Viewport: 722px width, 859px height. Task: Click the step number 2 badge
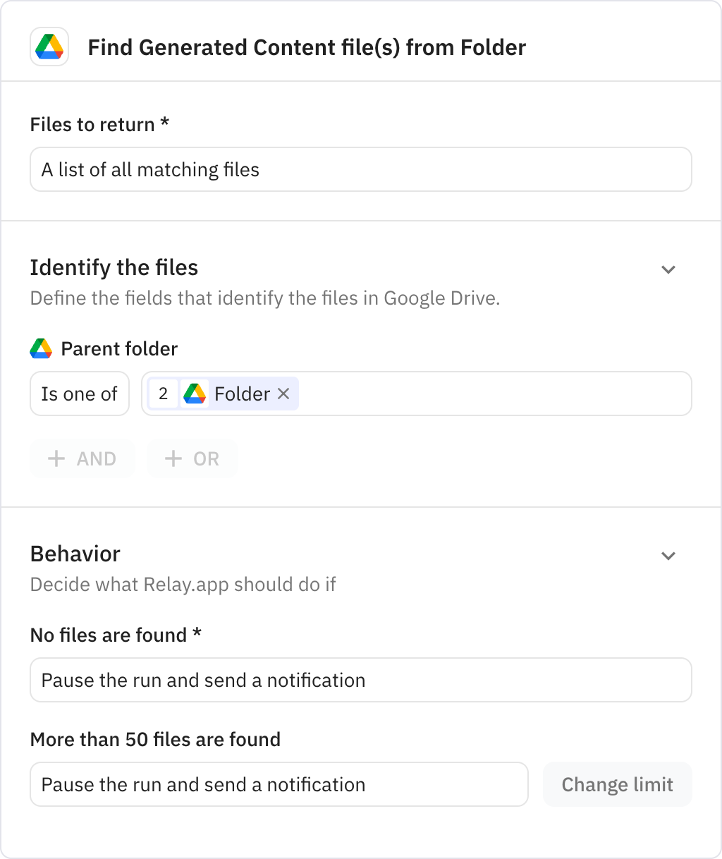coord(164,394)
